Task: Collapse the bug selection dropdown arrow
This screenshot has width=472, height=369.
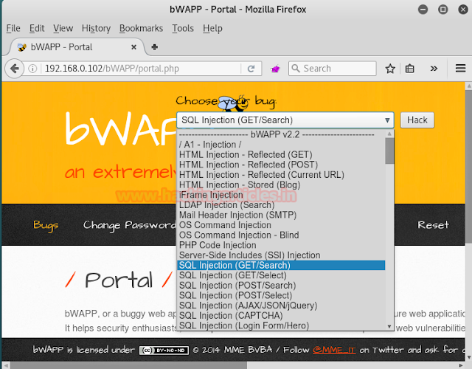Action: [x=387, y=120]
